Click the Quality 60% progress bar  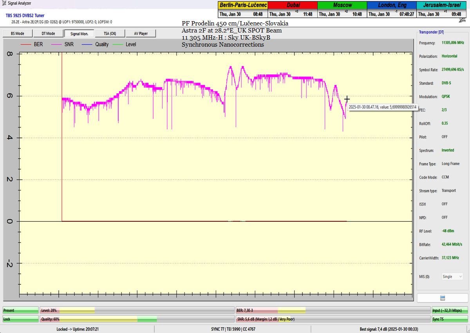(x=137, y=319)
